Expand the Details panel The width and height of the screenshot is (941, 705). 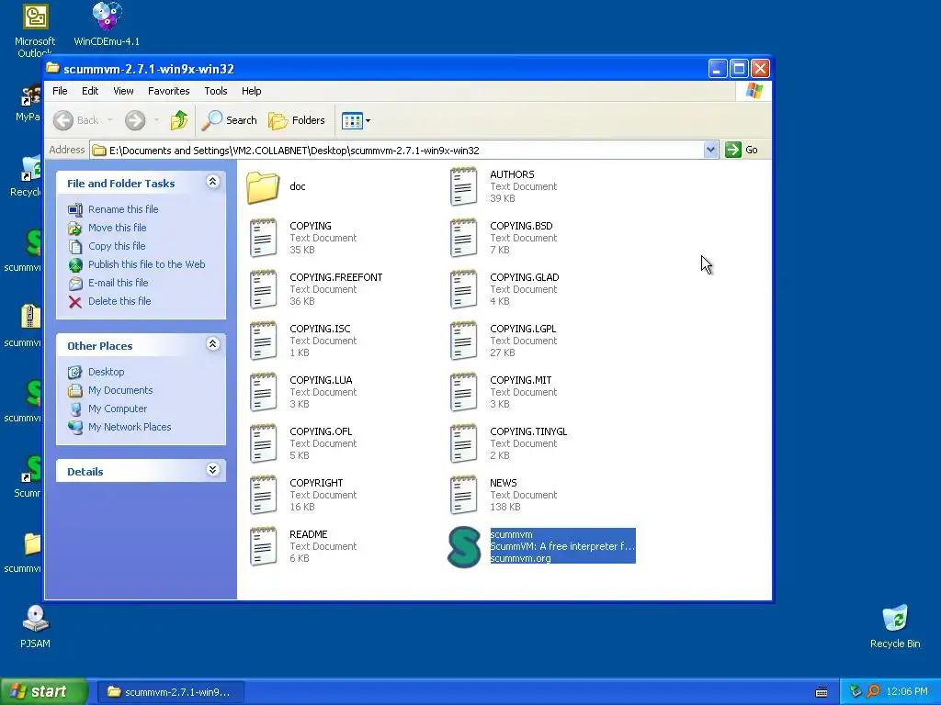[213, 470]
